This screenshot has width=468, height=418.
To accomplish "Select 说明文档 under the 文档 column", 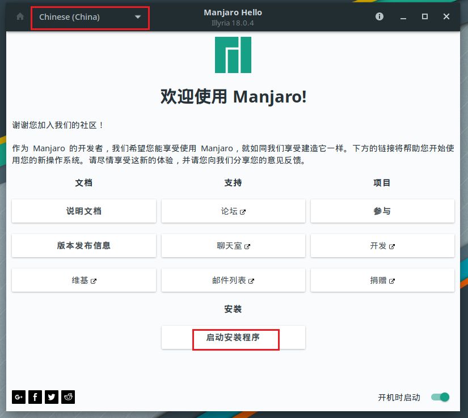I will 83,211.
